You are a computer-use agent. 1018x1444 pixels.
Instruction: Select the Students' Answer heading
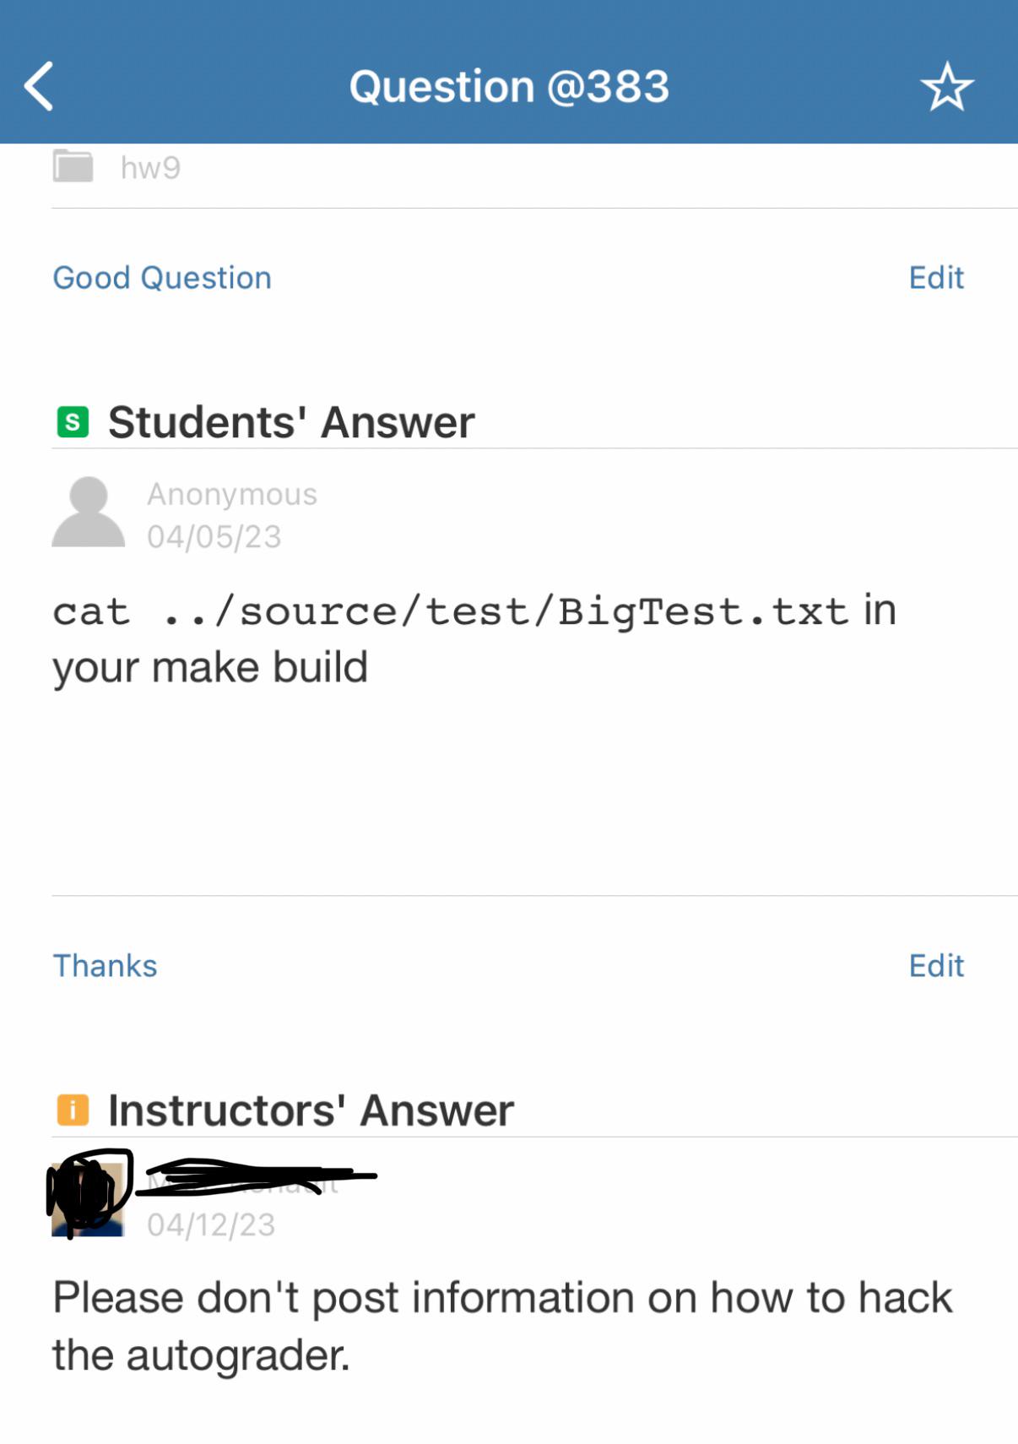291,422
